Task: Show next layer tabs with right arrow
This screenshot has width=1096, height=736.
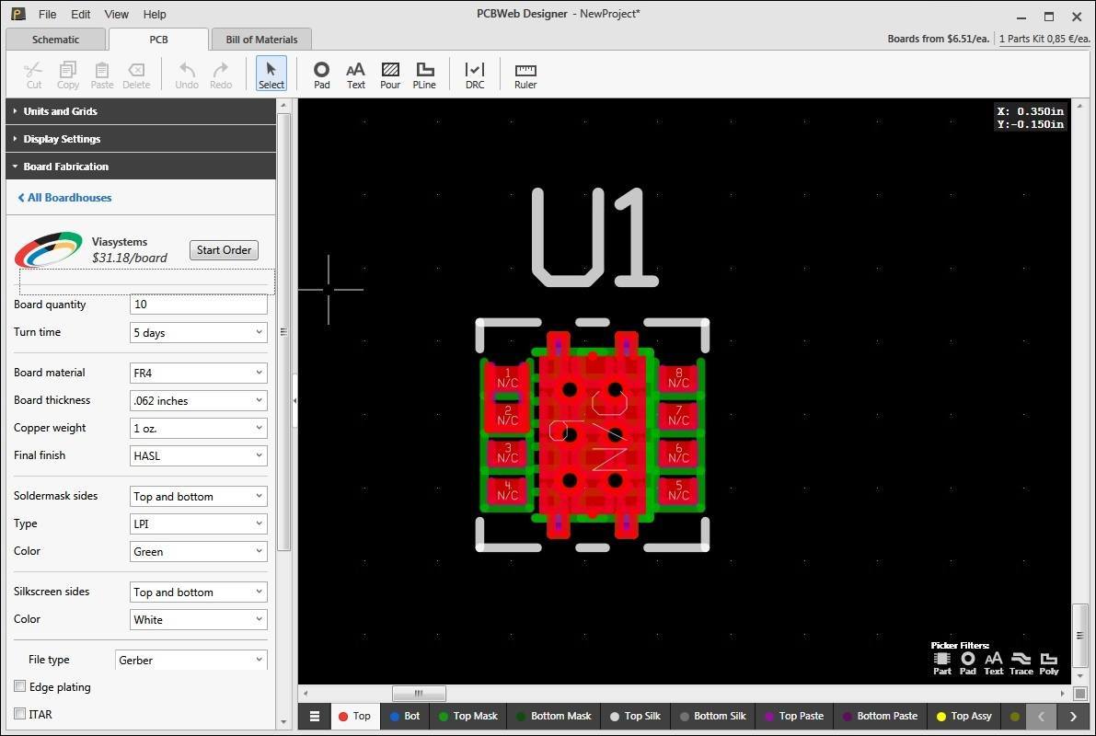Action: click(x=1073, y=716)
